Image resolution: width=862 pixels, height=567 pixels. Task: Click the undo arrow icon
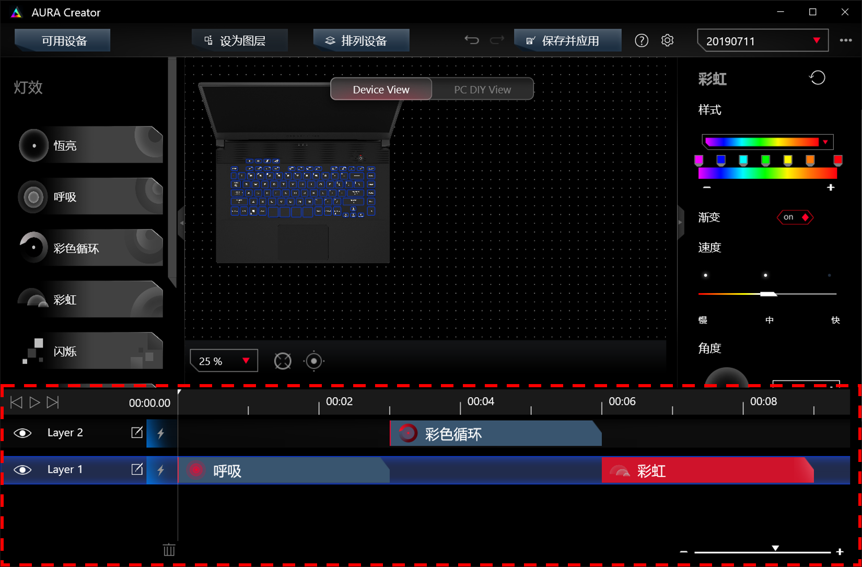pyautogui.click(x=472, y=40)
